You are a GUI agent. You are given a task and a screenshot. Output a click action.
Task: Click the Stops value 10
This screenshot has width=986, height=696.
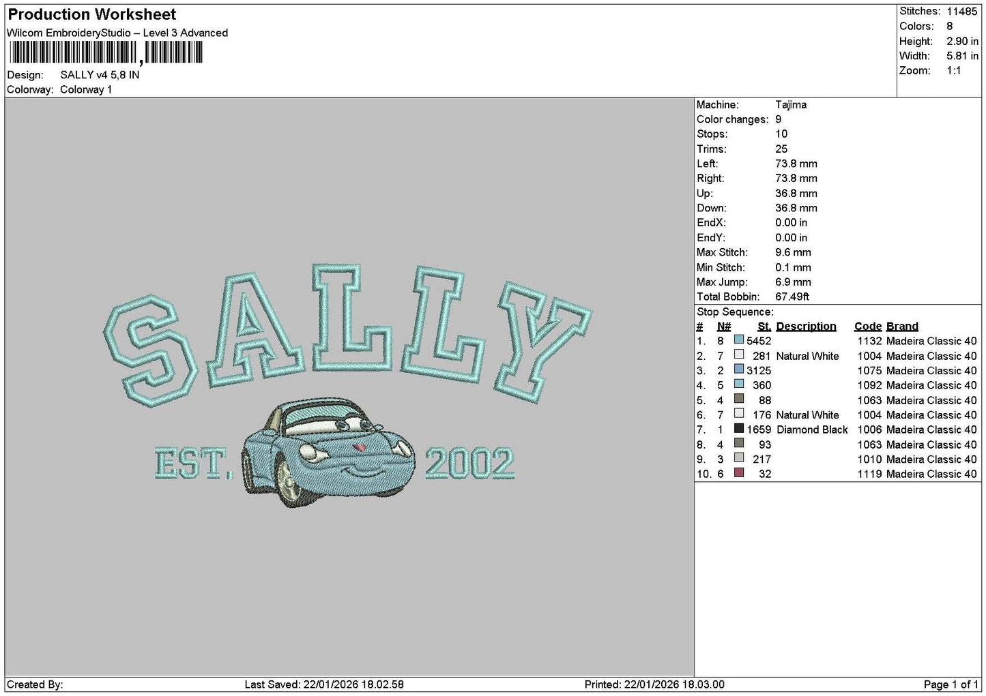click(x=781, y=134)
